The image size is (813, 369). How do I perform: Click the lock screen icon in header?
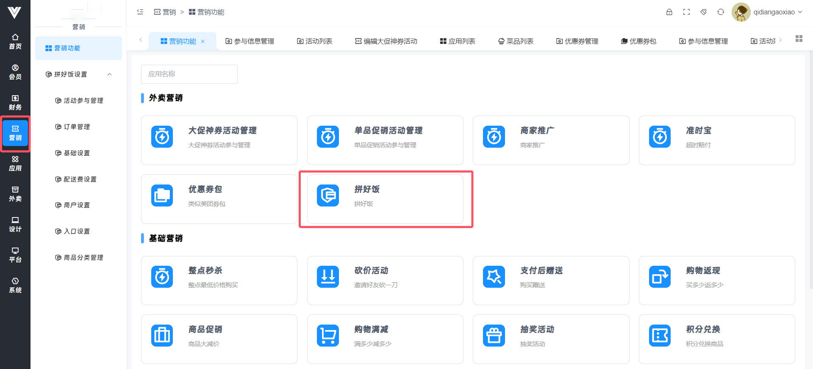pos(669,12)
